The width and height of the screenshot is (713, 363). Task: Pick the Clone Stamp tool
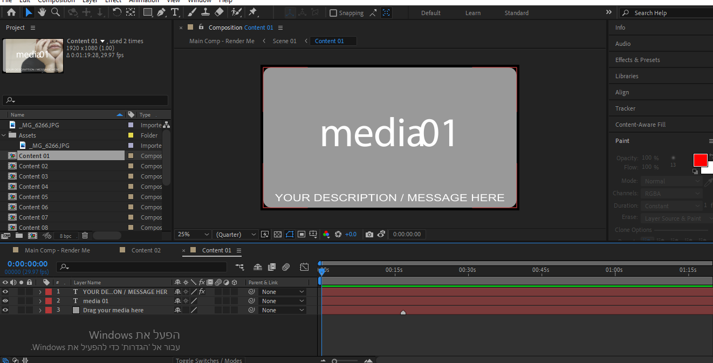click(205, 12)
